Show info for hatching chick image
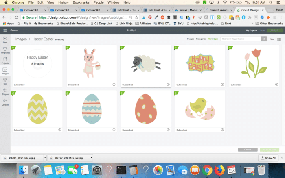Screen dimensions: 285x178 pos(222,130)
